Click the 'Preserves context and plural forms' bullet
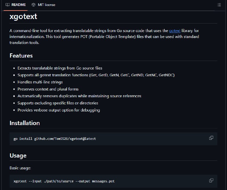This screenshot has width=227, height=190. 48,89
